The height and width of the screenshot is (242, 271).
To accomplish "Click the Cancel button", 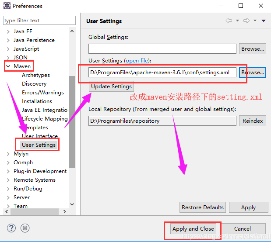I will coord(243,229).
